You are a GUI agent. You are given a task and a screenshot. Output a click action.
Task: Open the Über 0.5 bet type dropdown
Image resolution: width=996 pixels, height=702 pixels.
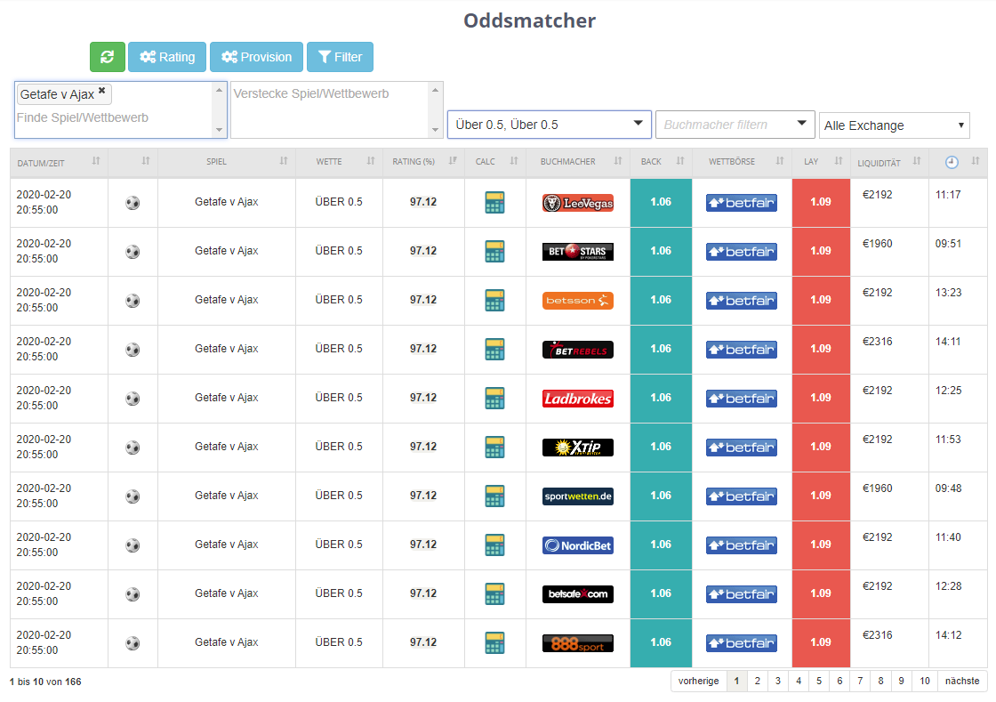[550, 125]
